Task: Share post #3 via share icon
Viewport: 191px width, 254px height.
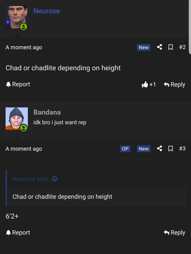Action: point(160,148)
